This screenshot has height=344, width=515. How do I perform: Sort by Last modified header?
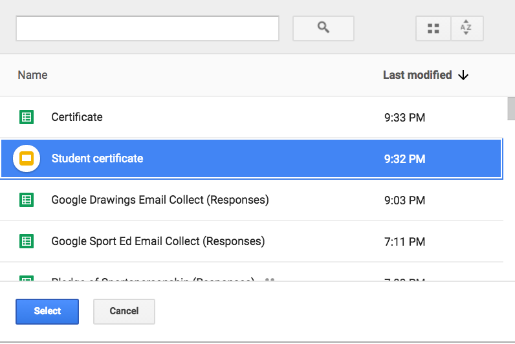(x=417, y=75)
